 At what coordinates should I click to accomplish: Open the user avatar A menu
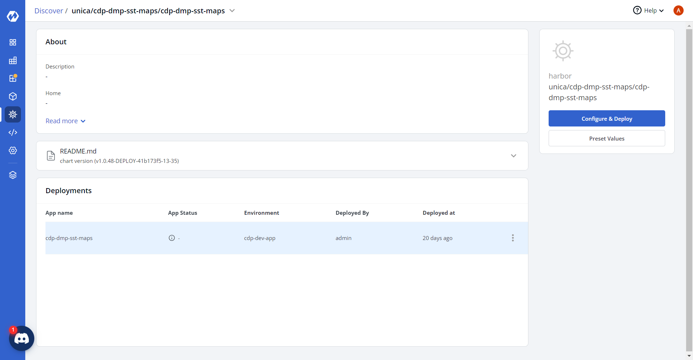point(678,10)
